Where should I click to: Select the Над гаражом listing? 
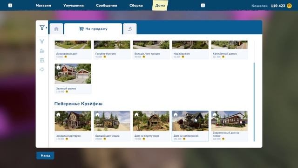point(190,50)
